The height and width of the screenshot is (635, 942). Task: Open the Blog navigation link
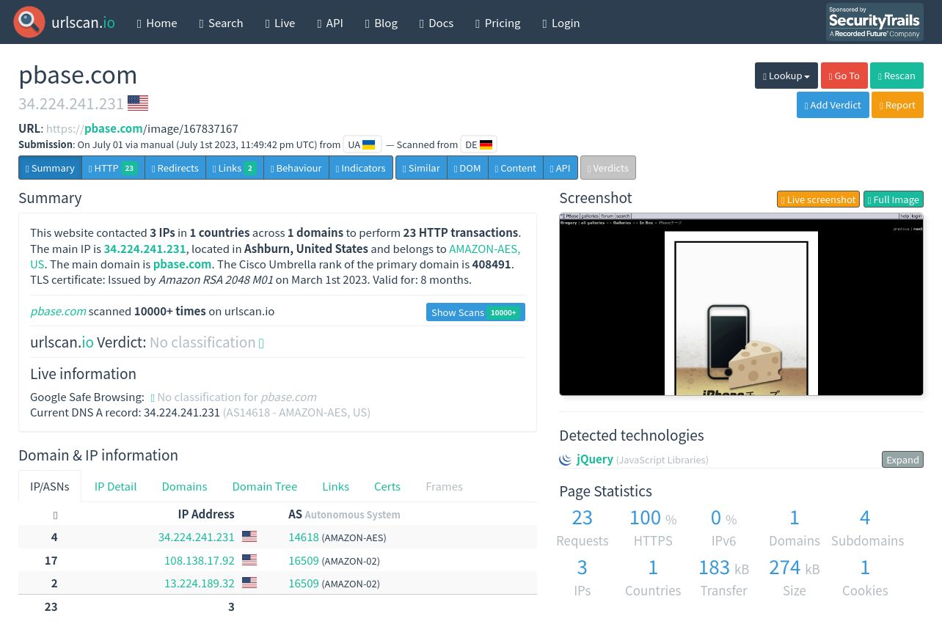point(381,23)
